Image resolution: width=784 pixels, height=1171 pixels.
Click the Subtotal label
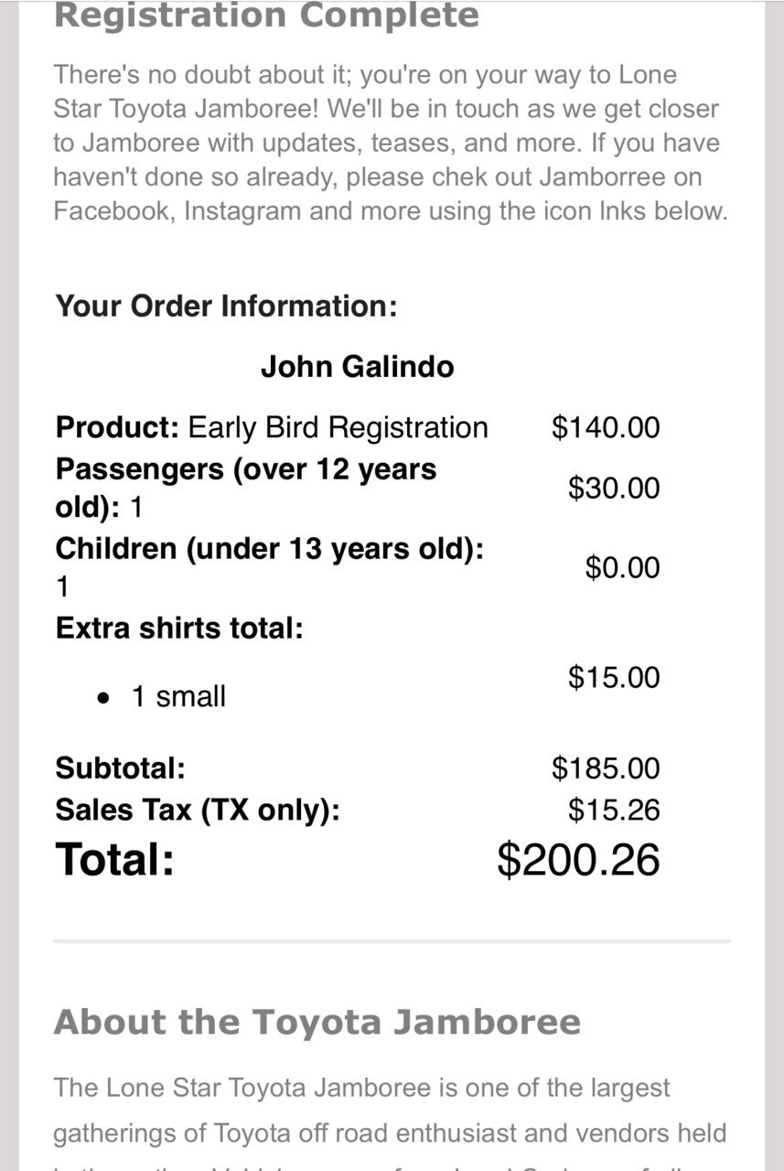pos(121,768)
